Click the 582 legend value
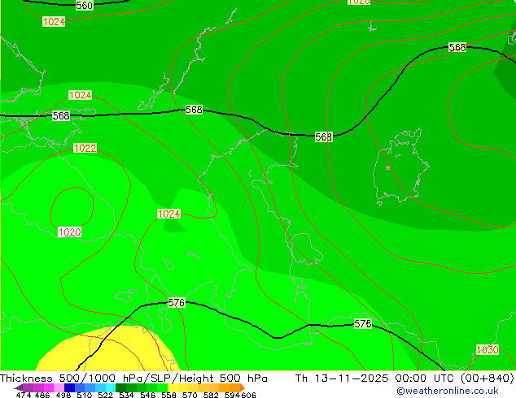 (211, 395)
